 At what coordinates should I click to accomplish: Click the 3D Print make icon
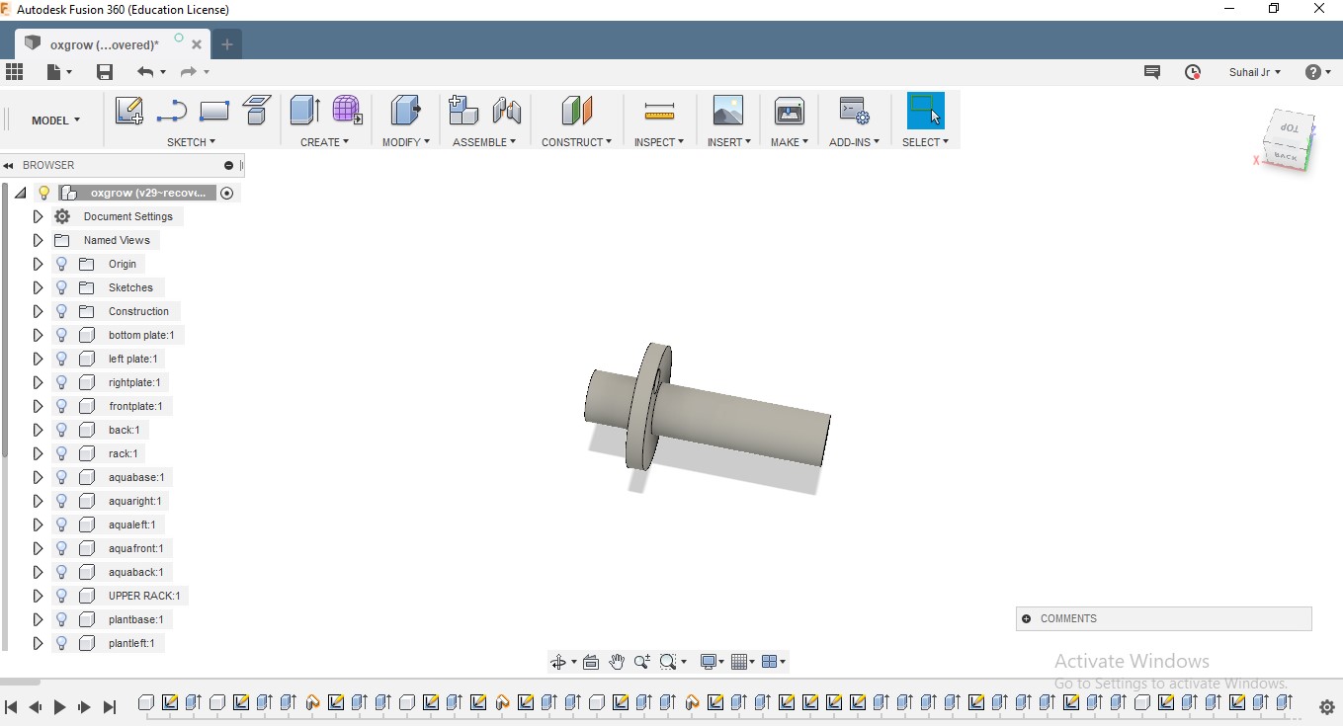point(790,110)
